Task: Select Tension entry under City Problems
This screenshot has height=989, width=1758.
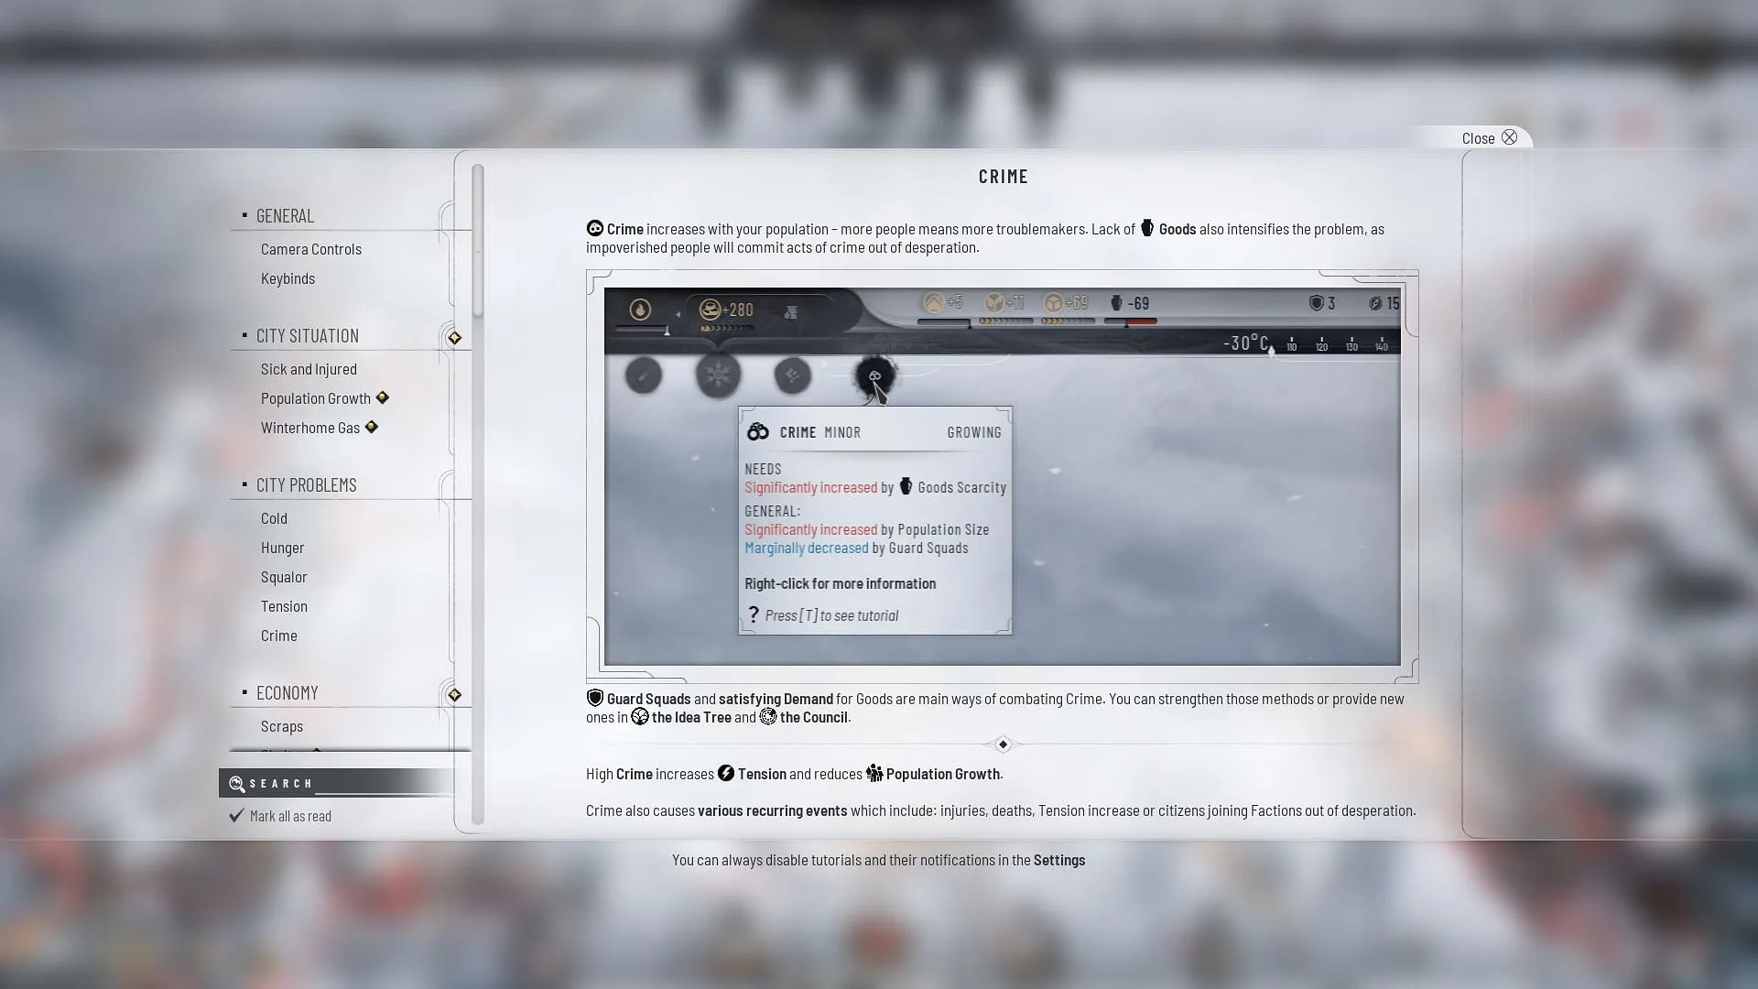Action: (284, 605)
